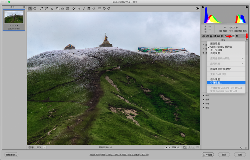250x160 pixels.
Task: Select the Hand tool
Action: pos(35,8)
